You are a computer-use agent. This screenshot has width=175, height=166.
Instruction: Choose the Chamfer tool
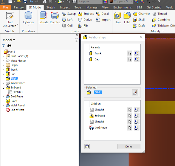(141, 14)
